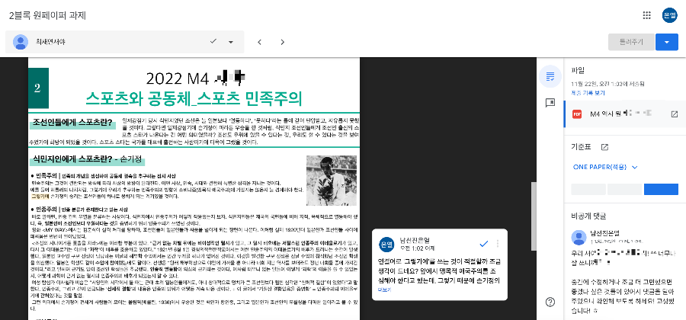Open the grading panel icon in side rail
This screenshot has width=686, height=320.
click(550, 78)
